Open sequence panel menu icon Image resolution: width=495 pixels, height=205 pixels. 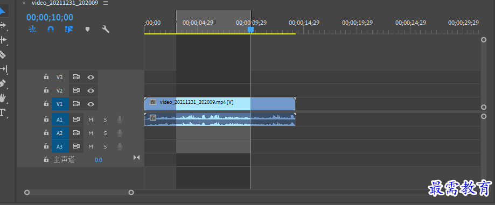coord(106,3)
